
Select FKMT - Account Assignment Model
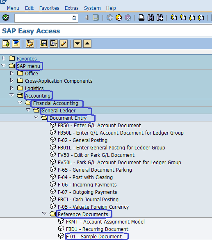point(105,221)
